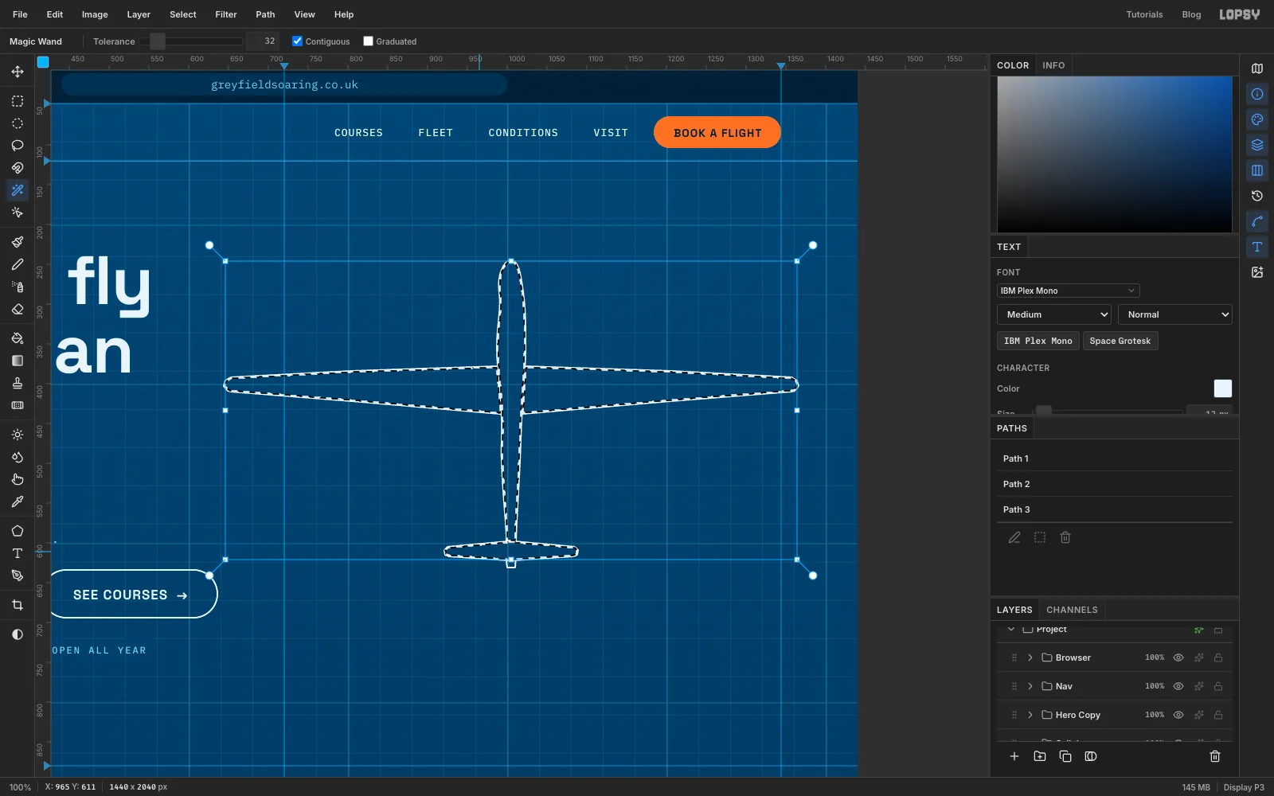Delete layer with the trash icon
Image resolution: width=1274 pixels, height=796 pixels.
1215,756
